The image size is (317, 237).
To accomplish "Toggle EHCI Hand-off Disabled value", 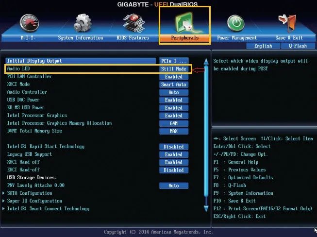I will 174,170.
